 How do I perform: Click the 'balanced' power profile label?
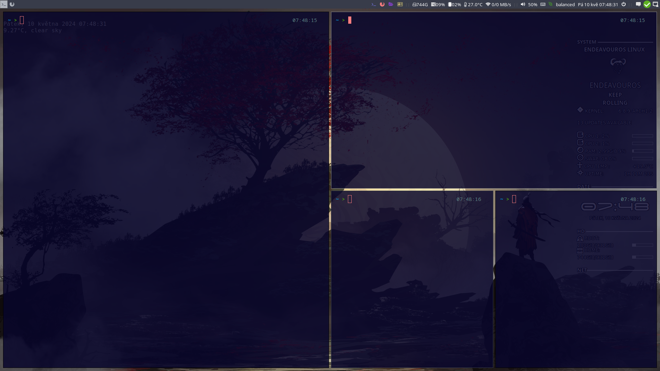[x=565, y=4]
